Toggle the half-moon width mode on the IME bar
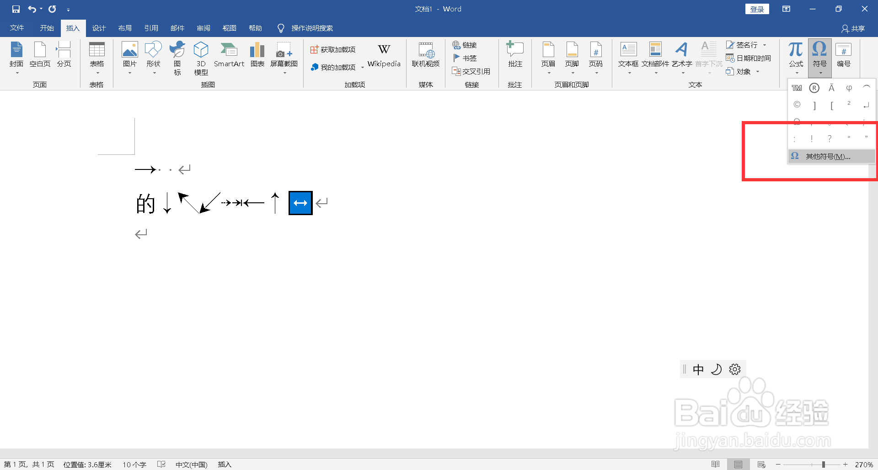The height and width of the screenshot is (470, 878). coord(717,369)
